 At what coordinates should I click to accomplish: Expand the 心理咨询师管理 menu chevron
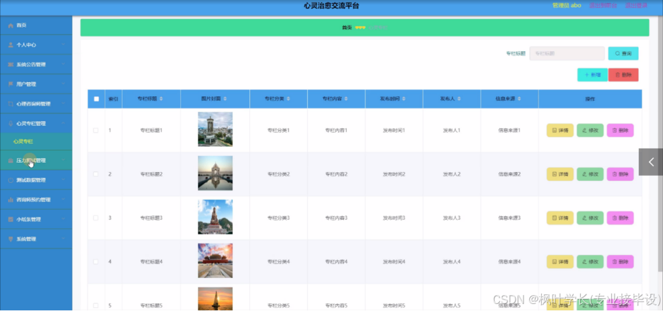pyautogui.click(x=63, y=104)
